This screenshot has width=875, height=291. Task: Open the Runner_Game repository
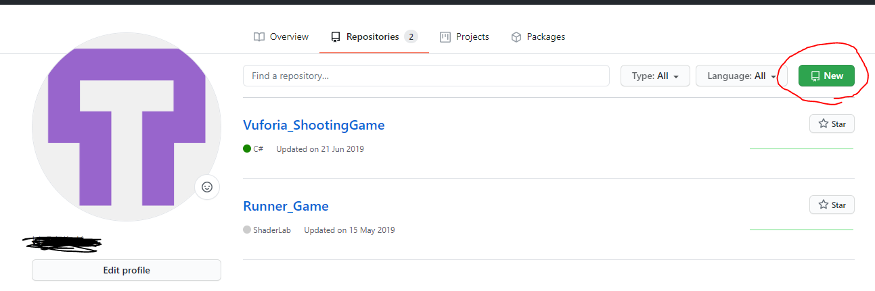click(x=286, y=206)
